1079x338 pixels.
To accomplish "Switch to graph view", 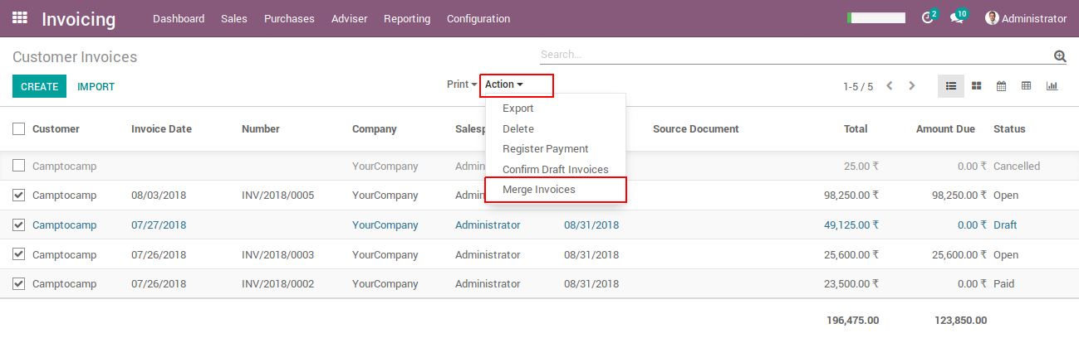I will (1052, 86).
